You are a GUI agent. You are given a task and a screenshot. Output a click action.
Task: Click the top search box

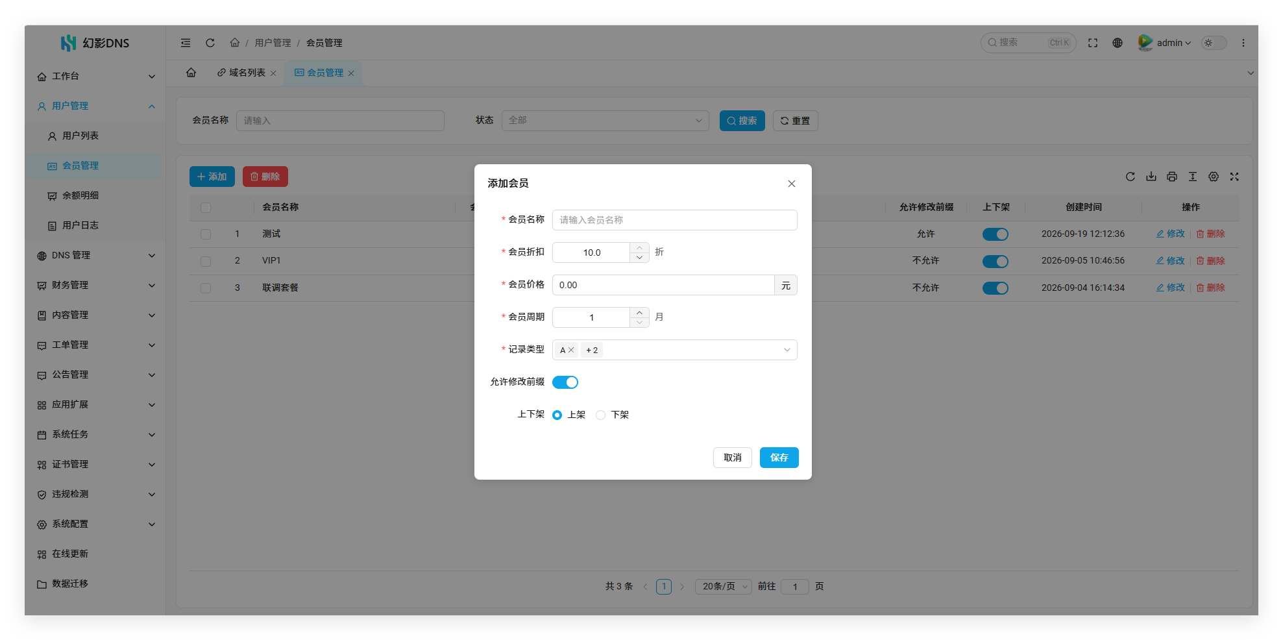1029,43
